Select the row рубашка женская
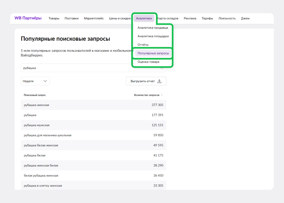This screenshot has width=284, height=203. coord(93,105)
